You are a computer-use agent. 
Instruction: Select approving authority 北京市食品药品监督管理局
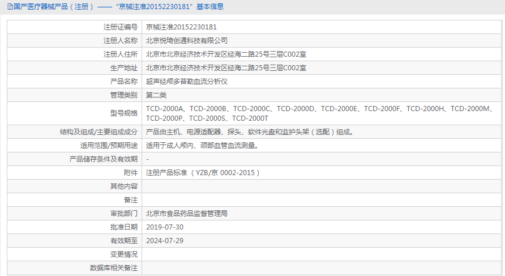coord(187,214)
